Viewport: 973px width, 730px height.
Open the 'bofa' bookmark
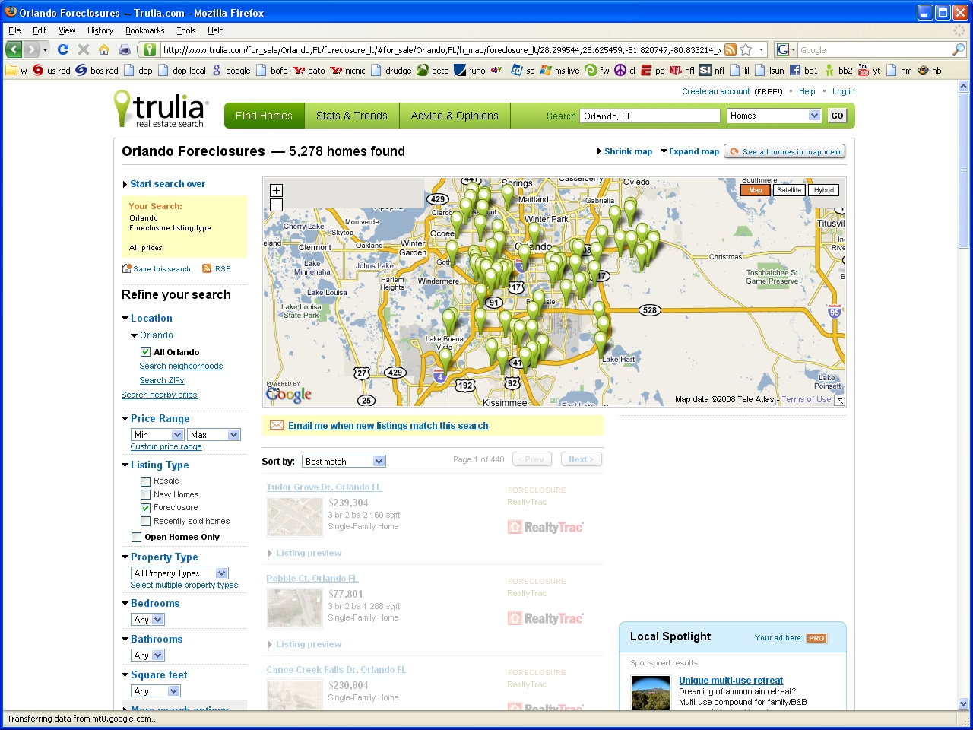coord(272,71)
